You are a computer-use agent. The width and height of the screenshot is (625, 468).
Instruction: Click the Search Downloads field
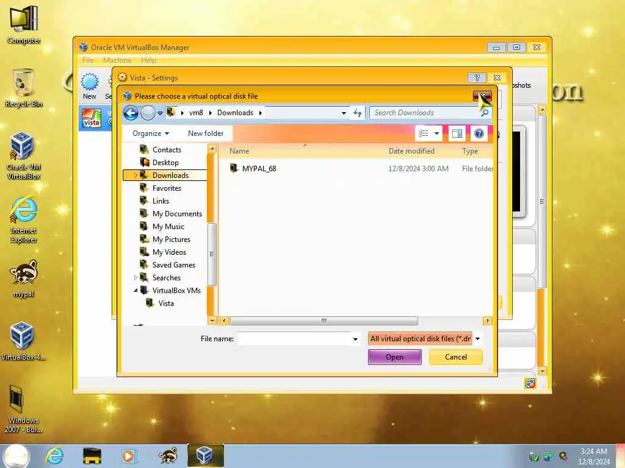425,113
